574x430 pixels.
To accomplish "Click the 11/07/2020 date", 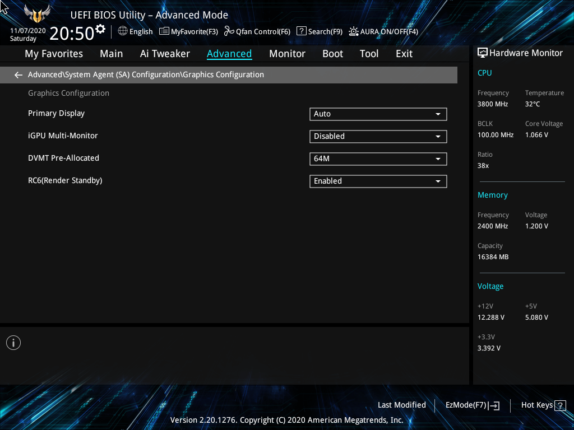I will (28, 31).
